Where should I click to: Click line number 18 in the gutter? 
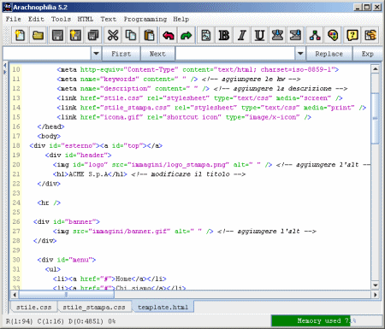pyautogui.click(x=16, y=145)
